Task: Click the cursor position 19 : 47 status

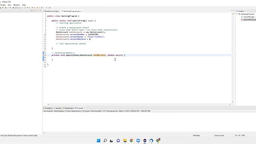Action: click(240, 136)
